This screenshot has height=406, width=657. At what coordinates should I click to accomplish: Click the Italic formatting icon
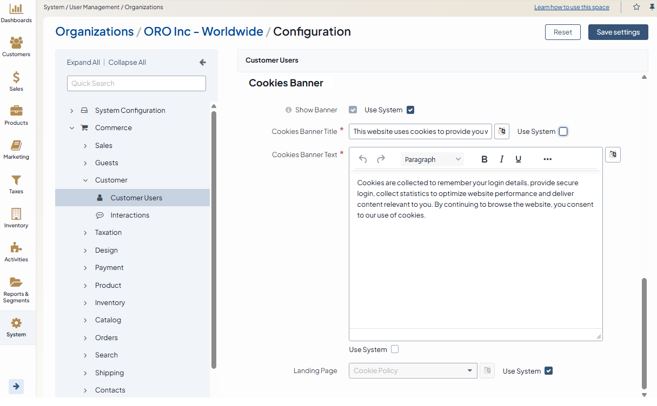(x=501, y=159)
